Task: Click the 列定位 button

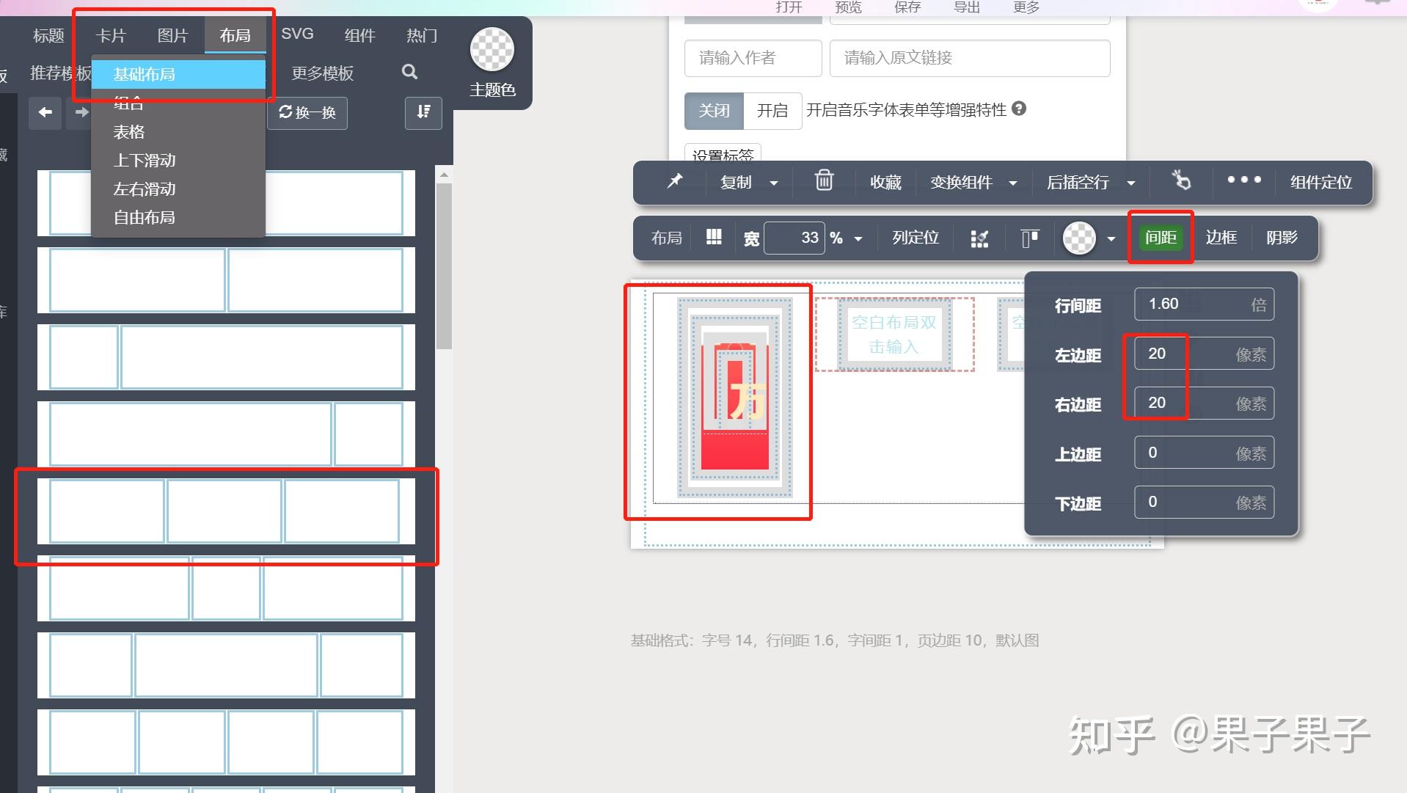Action: [915, 237]
